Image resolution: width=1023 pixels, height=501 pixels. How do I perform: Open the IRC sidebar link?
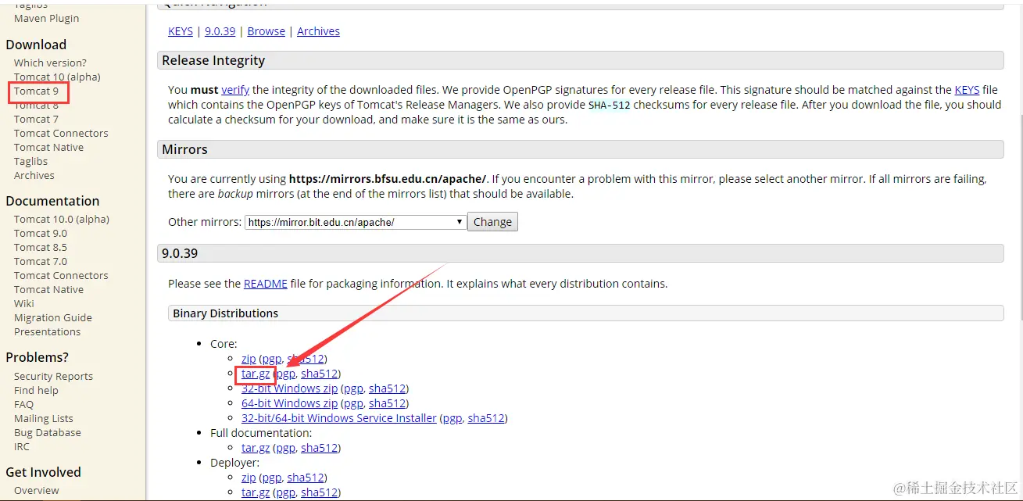pos(22,446)
